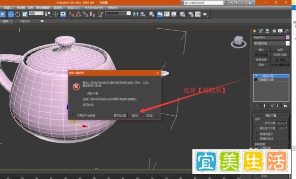
Task: Activate the Select and Manipulate tool
Action: 56,14
